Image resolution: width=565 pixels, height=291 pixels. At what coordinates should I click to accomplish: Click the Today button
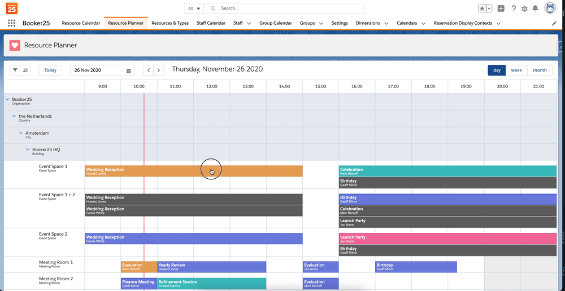(x=50, y=70)
